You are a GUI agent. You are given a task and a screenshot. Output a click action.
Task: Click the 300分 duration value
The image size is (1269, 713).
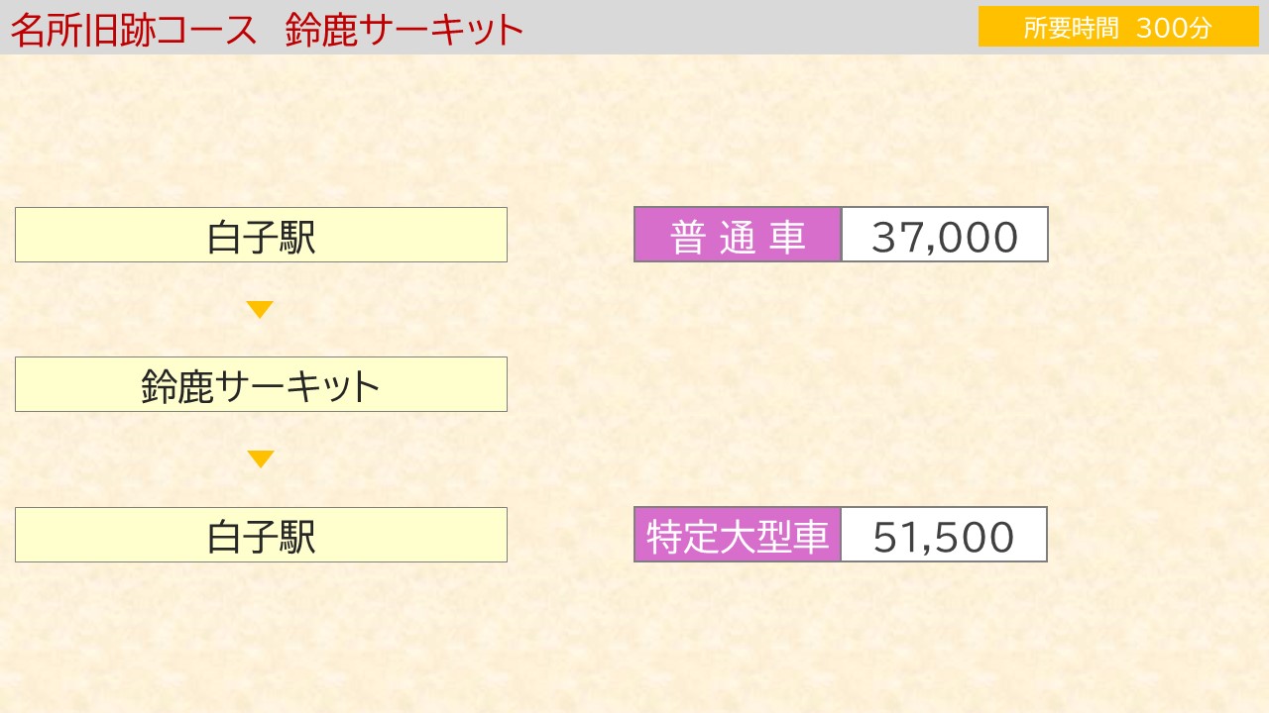pos(1174,28)
